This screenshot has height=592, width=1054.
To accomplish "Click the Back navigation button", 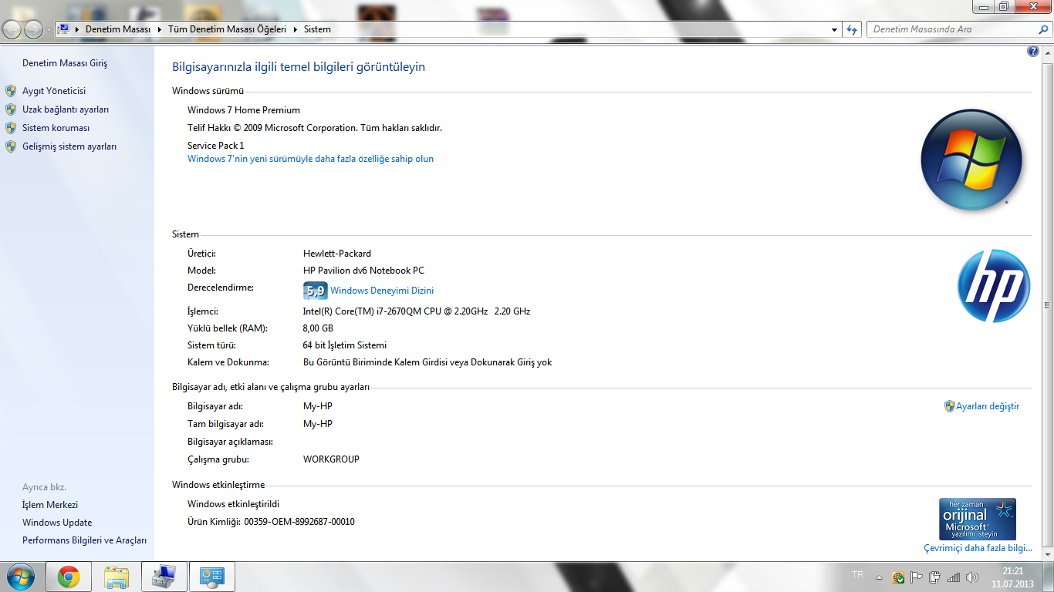I will tap(12, 29).
